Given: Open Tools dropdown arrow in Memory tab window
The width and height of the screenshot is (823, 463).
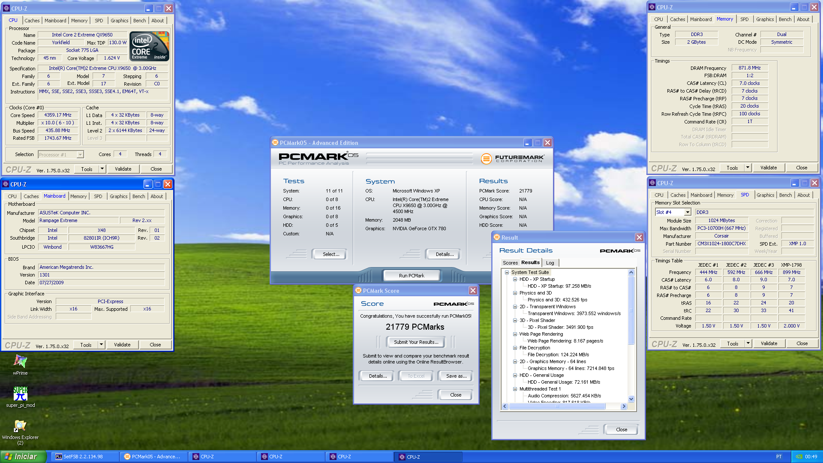Looking at the screenshot, I should pyautogui.click(x=748, y=168).
